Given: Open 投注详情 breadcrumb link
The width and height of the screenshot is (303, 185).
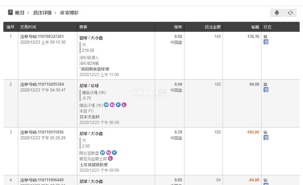Looking at the screenshot, I should (x=42, y=13).
